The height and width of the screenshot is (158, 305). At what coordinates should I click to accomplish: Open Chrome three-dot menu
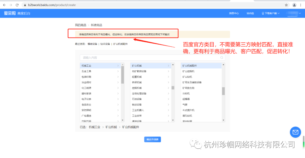(301, 5)
